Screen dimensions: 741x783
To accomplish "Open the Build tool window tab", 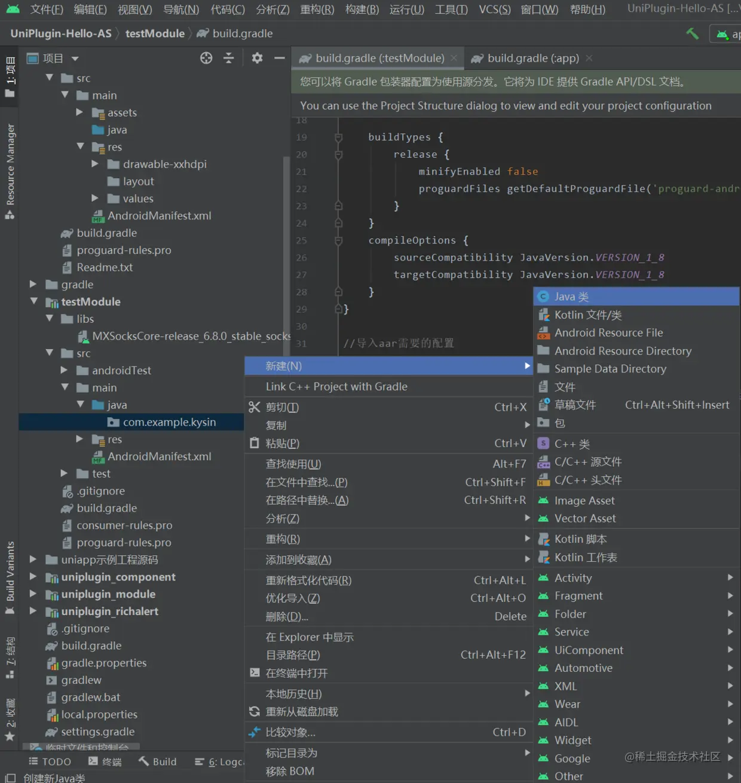I will click(158, 761).
